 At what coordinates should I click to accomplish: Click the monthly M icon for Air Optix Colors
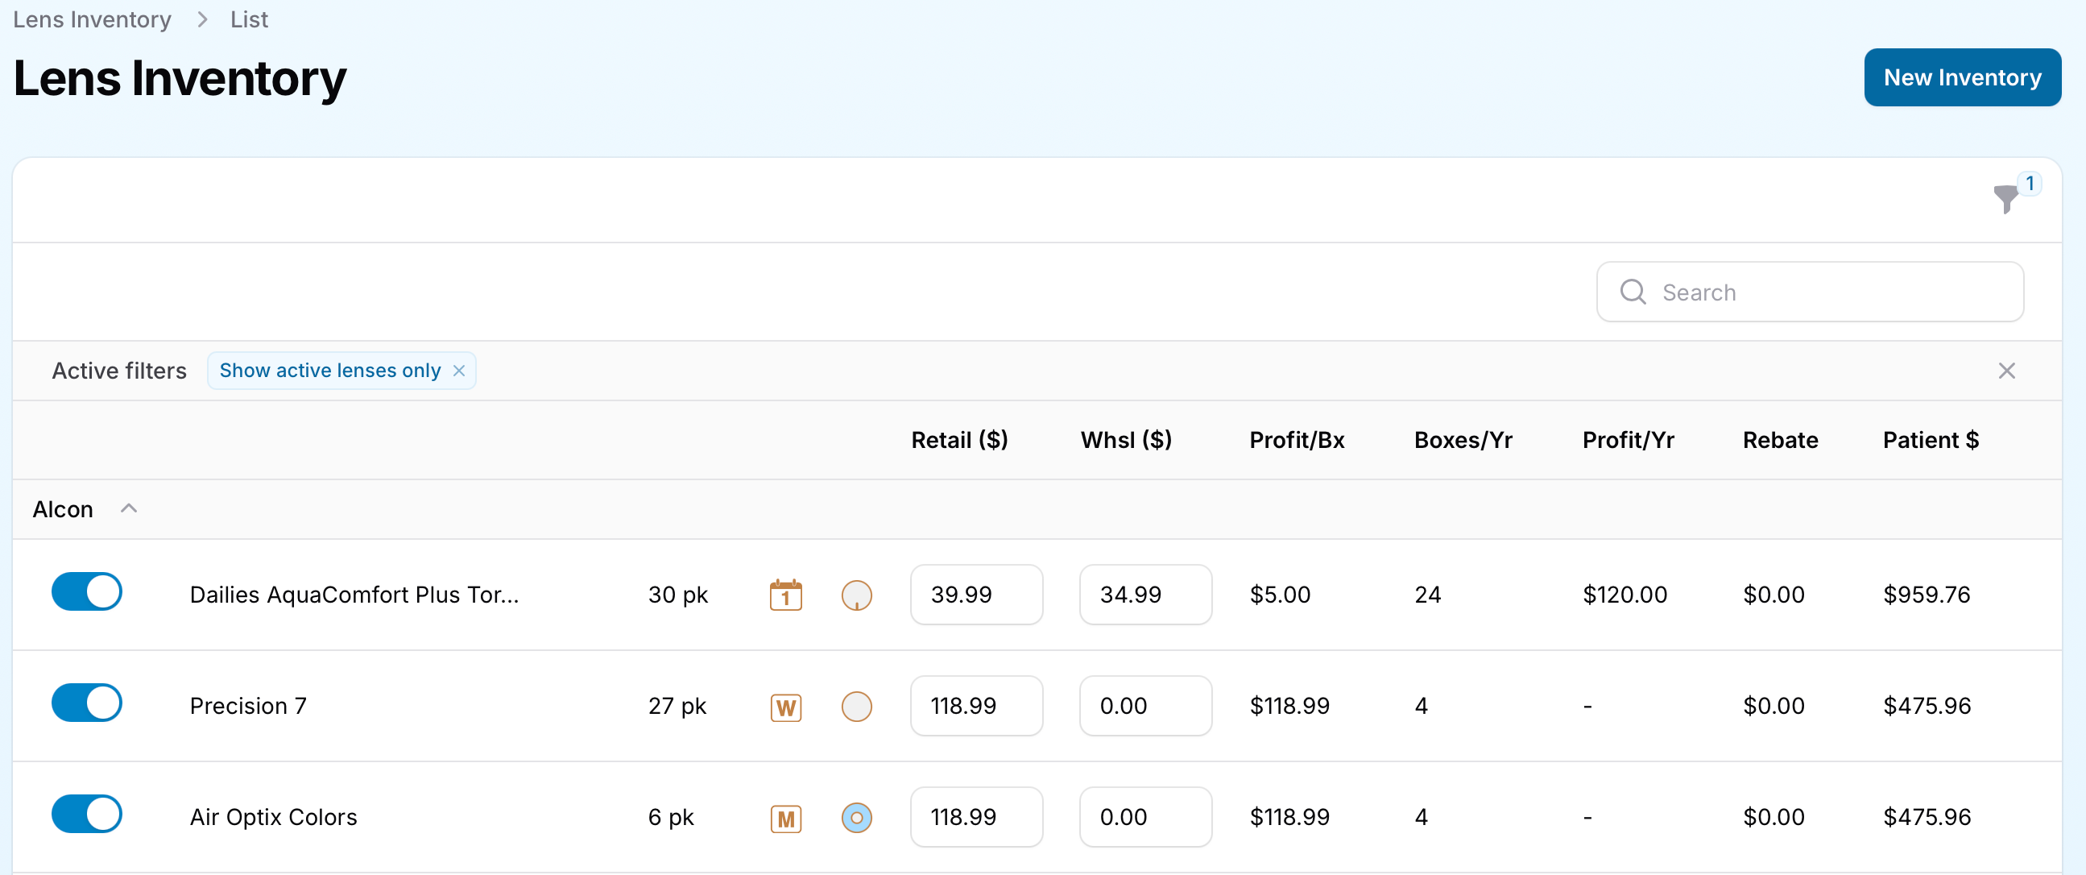(784, 818)
